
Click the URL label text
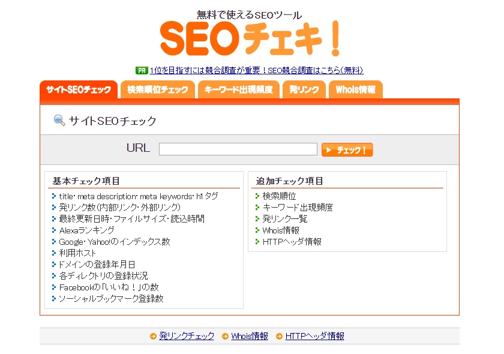pyautogui.click(x=138, y=148)
